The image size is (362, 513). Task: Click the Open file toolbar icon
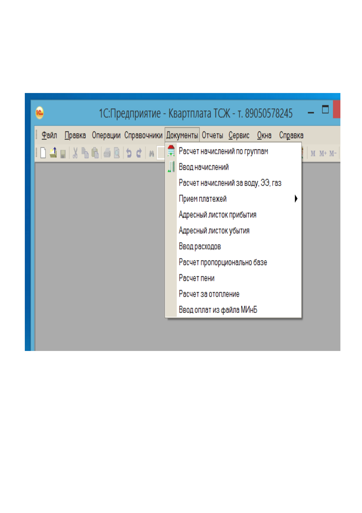(53, 153)
